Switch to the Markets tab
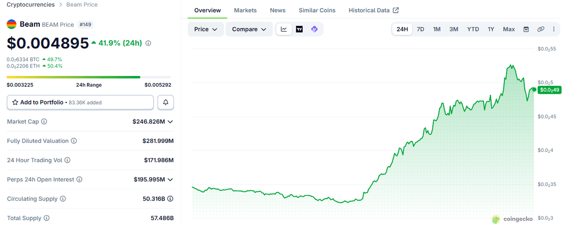 (245, 10)
